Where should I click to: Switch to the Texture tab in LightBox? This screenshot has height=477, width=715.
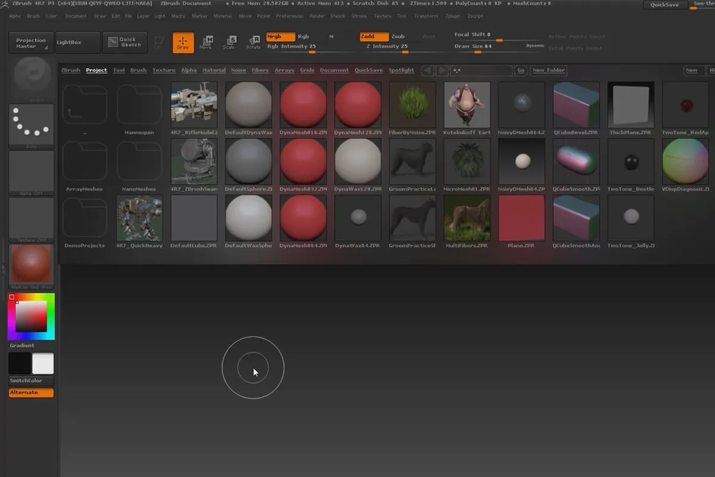pyautogui.click(x=164, y=70)
